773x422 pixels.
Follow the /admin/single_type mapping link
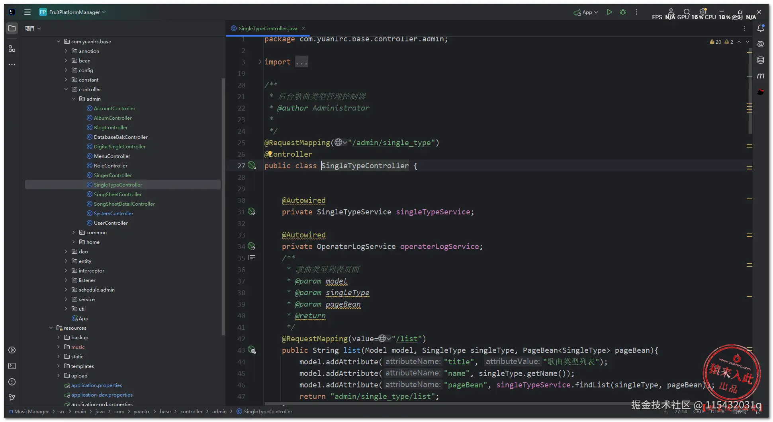pyautogui.click(x=391, y=142)
